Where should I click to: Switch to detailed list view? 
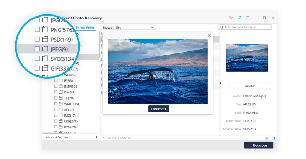coord(273,138)
